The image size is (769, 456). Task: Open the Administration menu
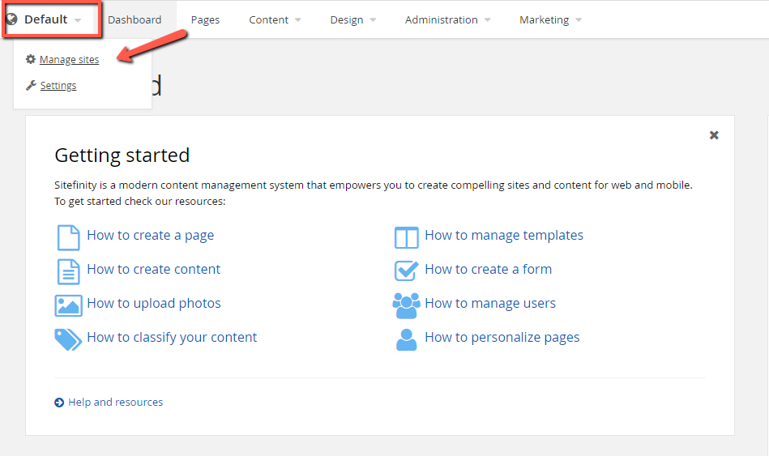tap(441, 19)
